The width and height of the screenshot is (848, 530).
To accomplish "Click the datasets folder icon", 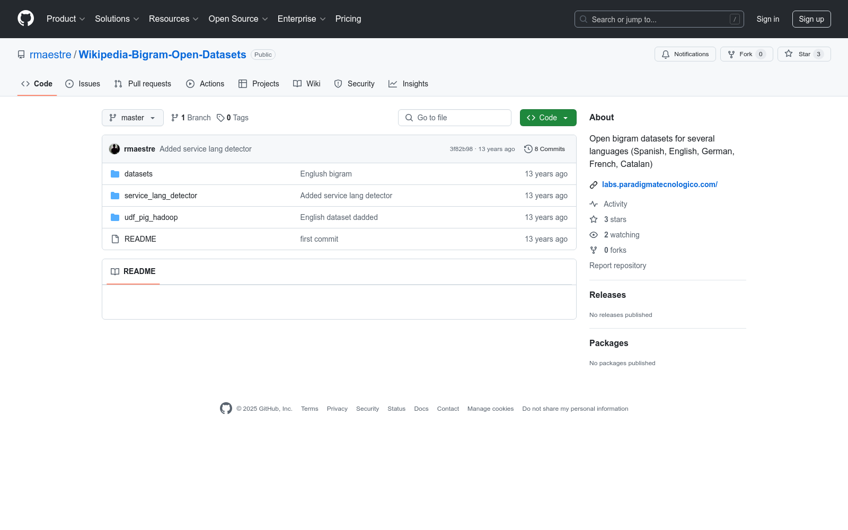I will [x=115, y=174].
